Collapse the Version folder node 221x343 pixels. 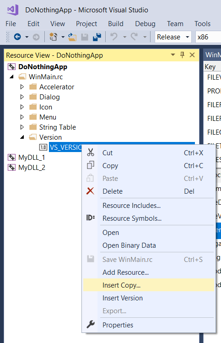coord(22,137)
